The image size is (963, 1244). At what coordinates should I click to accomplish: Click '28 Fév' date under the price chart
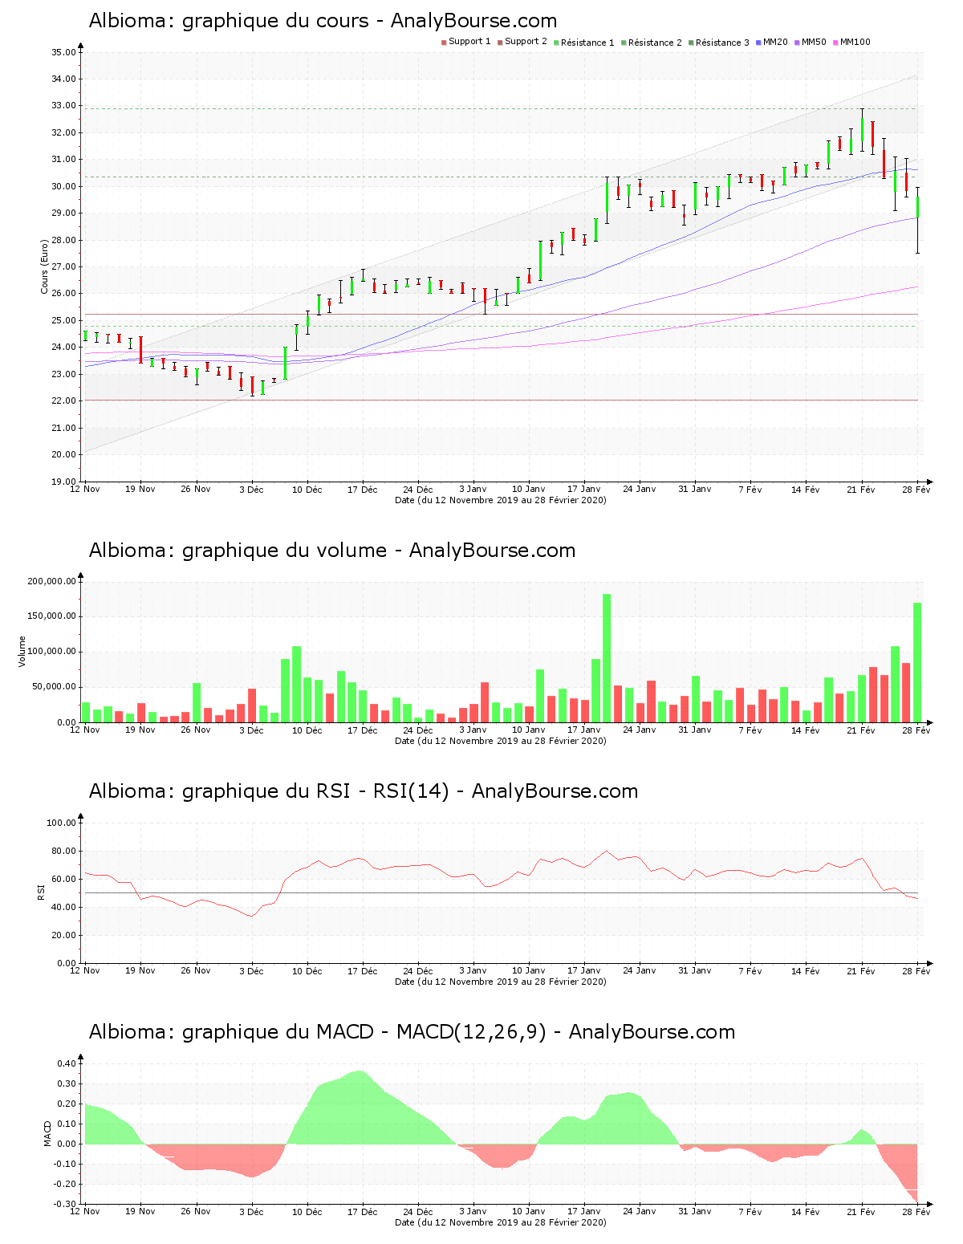[x=916, y=490]
